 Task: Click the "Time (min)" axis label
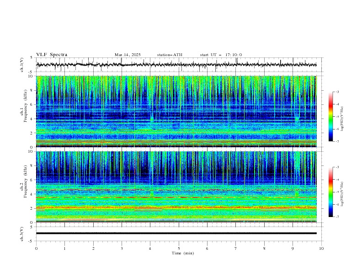[183, 253]
